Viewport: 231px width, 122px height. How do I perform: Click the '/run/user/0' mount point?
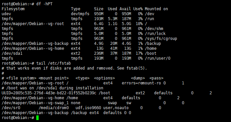(x=158, y=58)
